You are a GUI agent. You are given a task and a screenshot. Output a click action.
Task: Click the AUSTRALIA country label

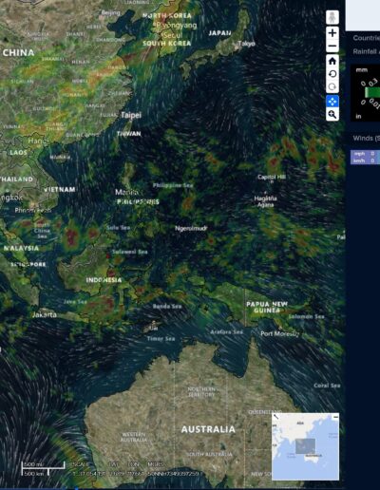point(208,429)
